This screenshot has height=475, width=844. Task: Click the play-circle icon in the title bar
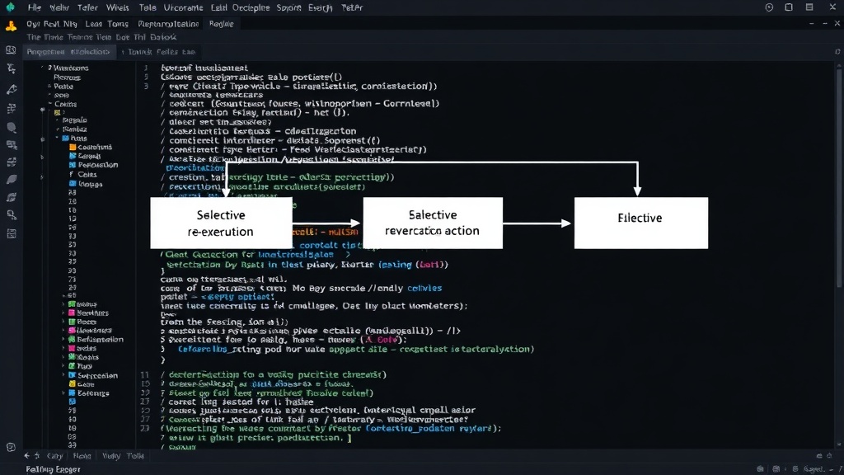(x=769, y=7)
